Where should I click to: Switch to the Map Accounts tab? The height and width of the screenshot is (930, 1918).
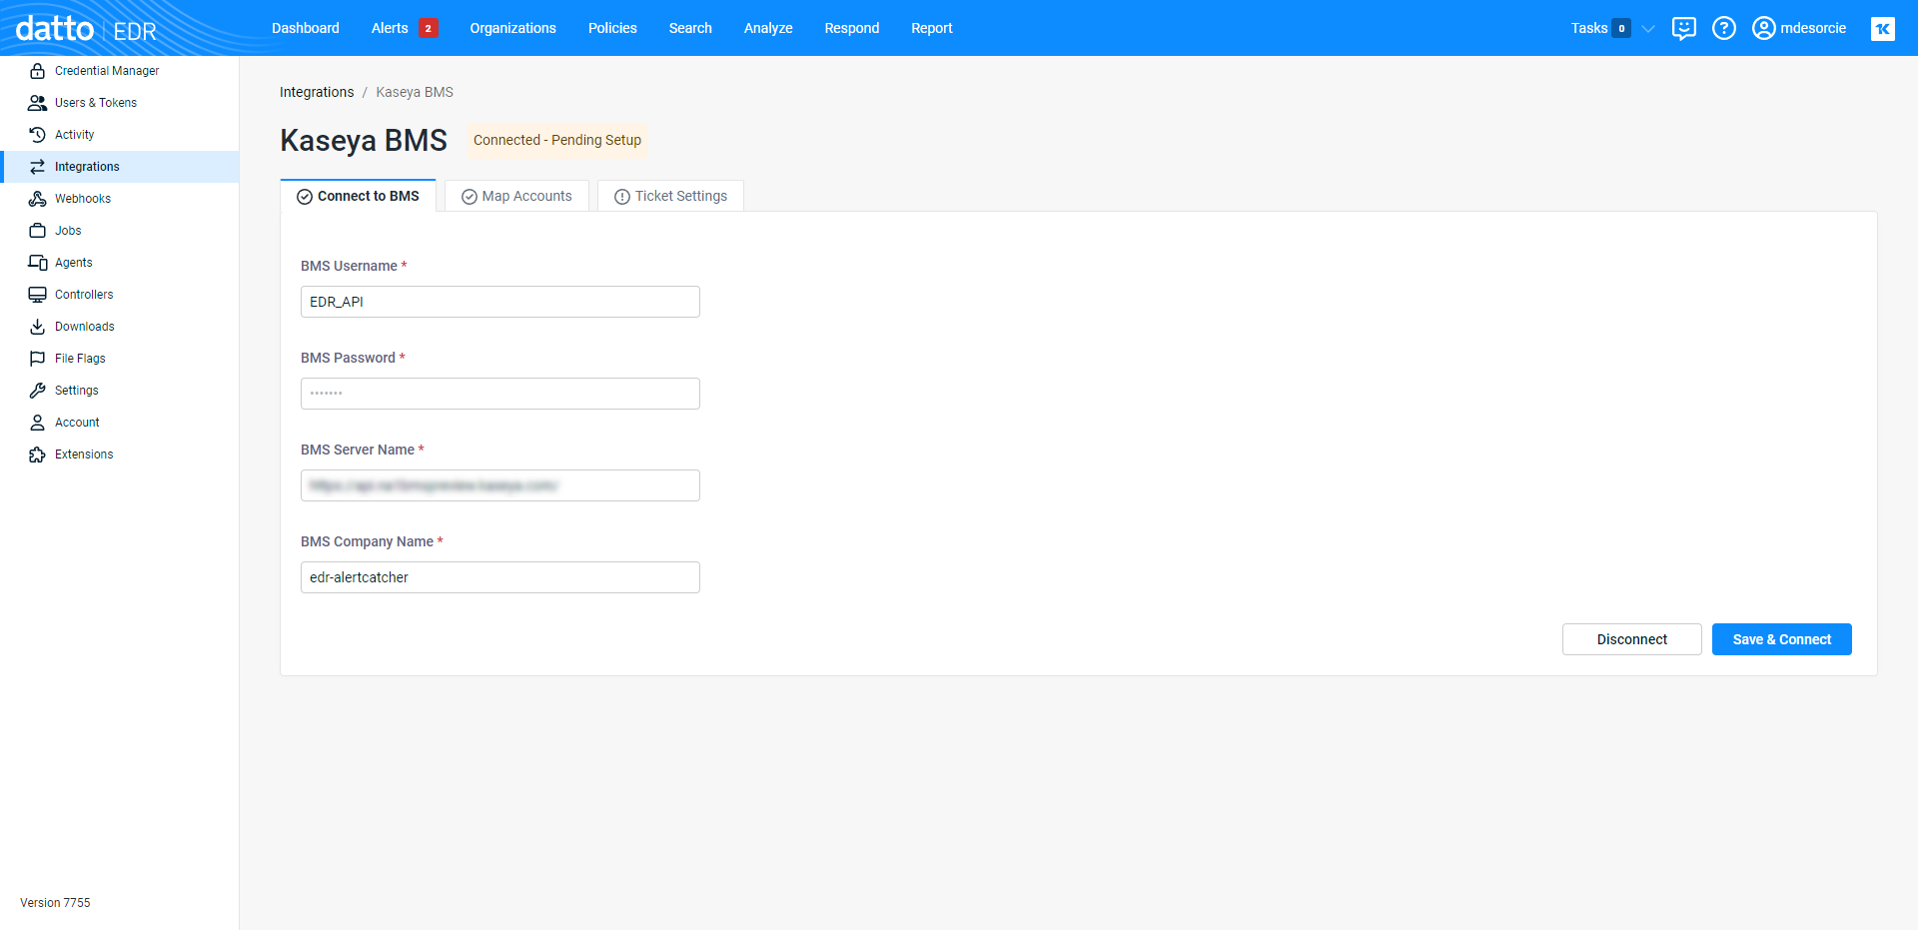click(516, 196)
